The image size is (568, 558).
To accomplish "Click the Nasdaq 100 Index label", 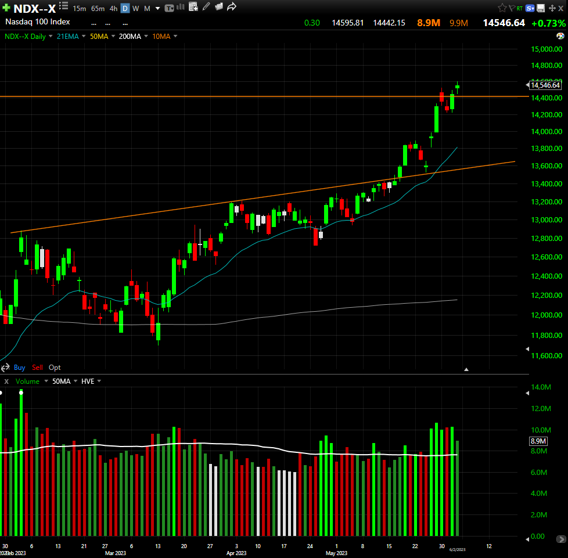I will pos(37,21).
